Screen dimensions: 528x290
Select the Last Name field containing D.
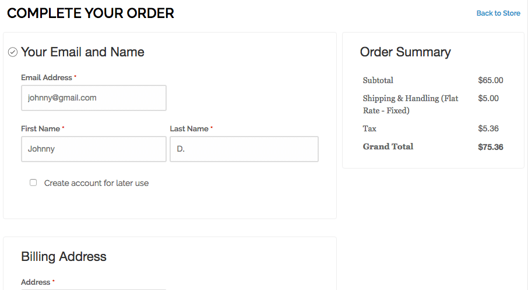(x=244, y=149)
